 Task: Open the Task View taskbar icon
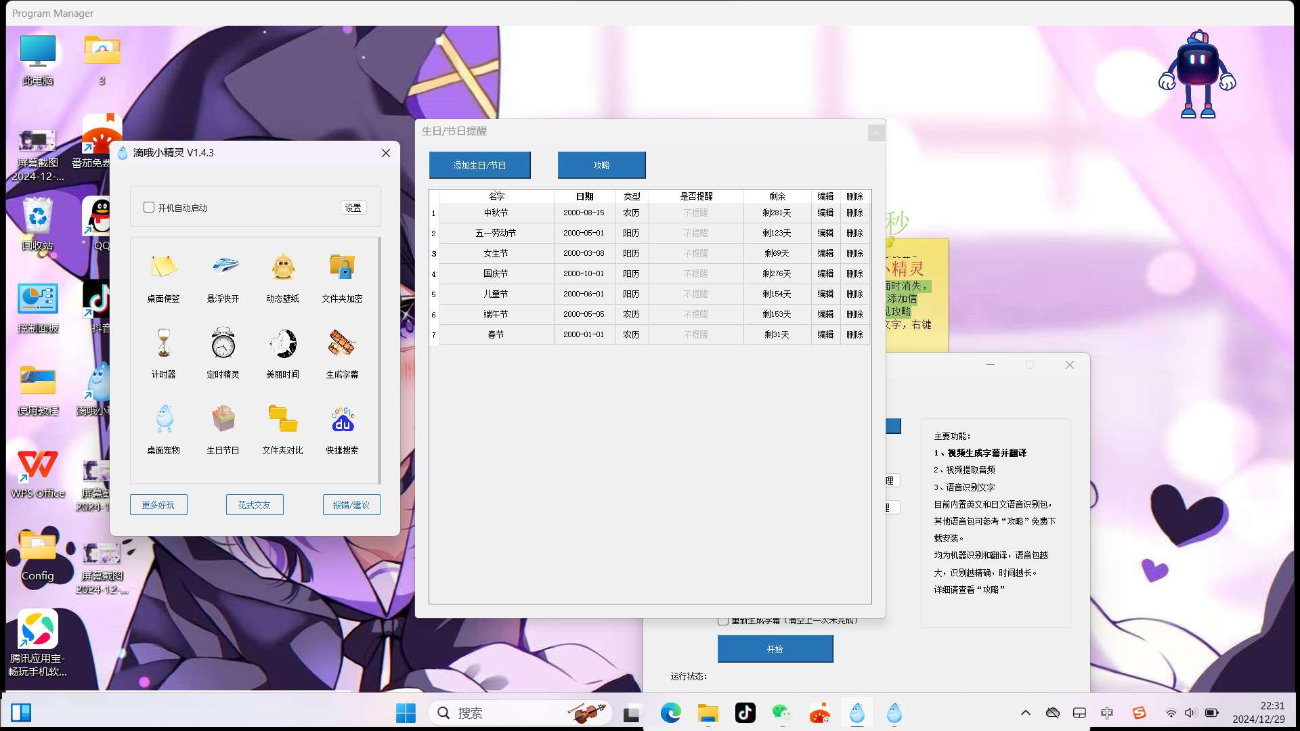coord(632,713)
